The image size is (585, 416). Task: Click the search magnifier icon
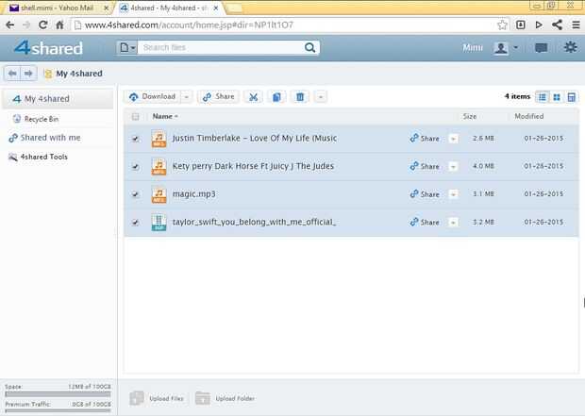309,48
